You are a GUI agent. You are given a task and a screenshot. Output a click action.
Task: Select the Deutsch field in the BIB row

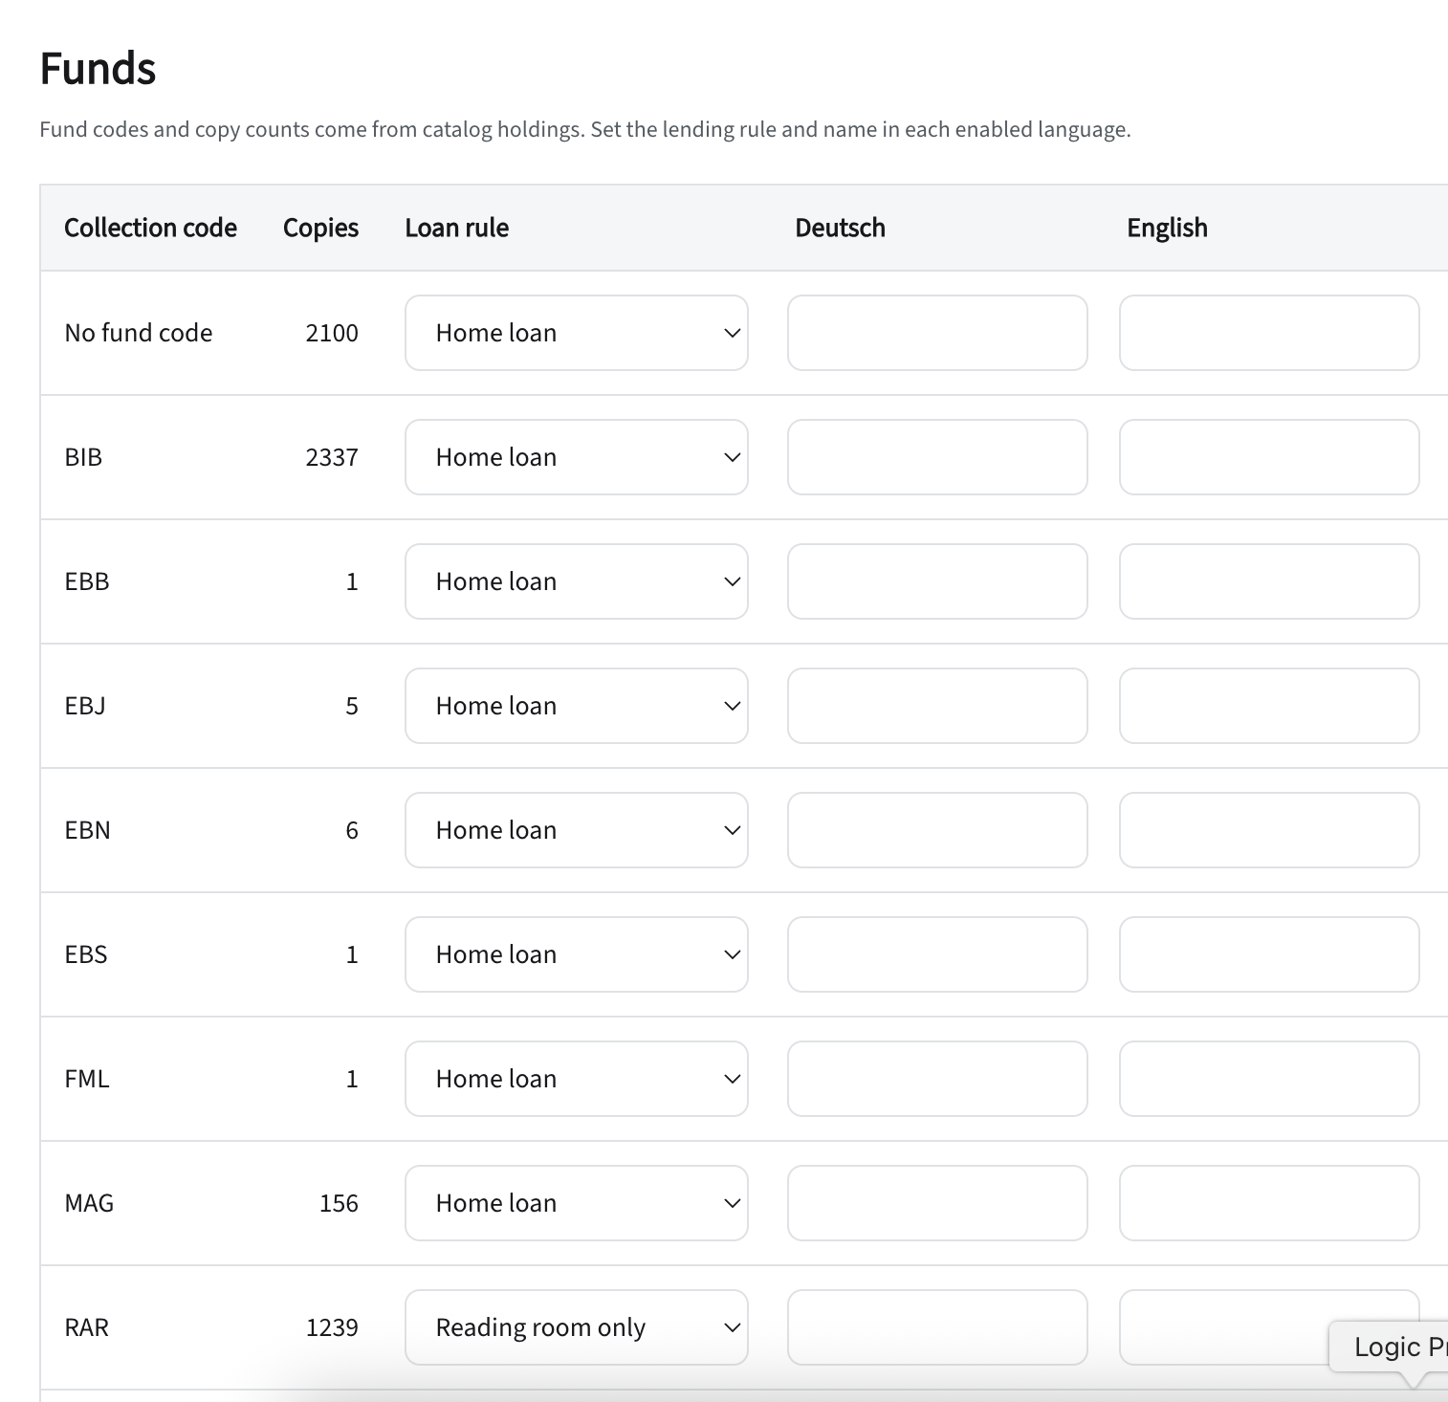click(x=937, y=457)
